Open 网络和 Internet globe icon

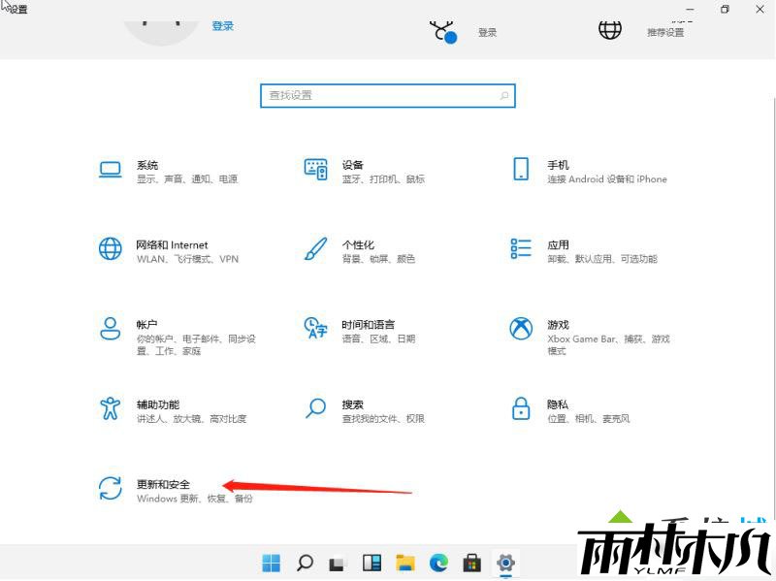pos(111,249)
